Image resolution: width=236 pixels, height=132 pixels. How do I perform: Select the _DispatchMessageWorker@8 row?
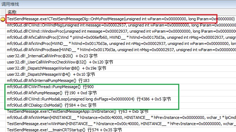(57, 68)
